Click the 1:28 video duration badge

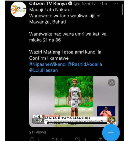click(38, 121)
